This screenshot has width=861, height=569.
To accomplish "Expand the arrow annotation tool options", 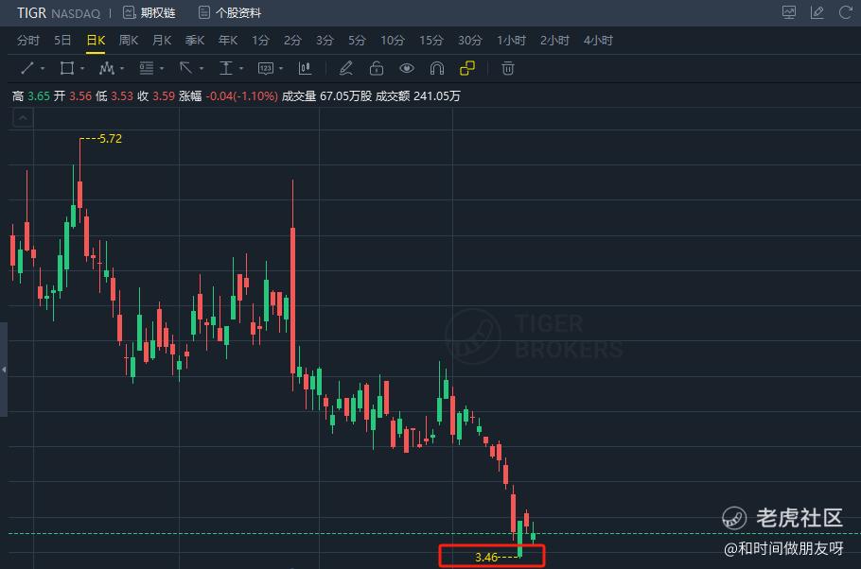I will pos(202,69).
